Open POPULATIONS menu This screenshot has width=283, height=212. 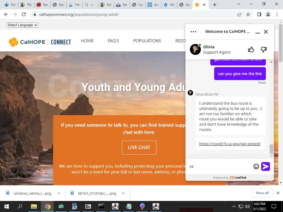coord(147,41)
